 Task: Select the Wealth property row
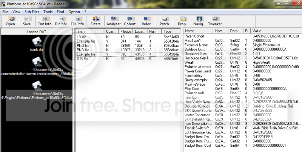click(x=243, y=62)
